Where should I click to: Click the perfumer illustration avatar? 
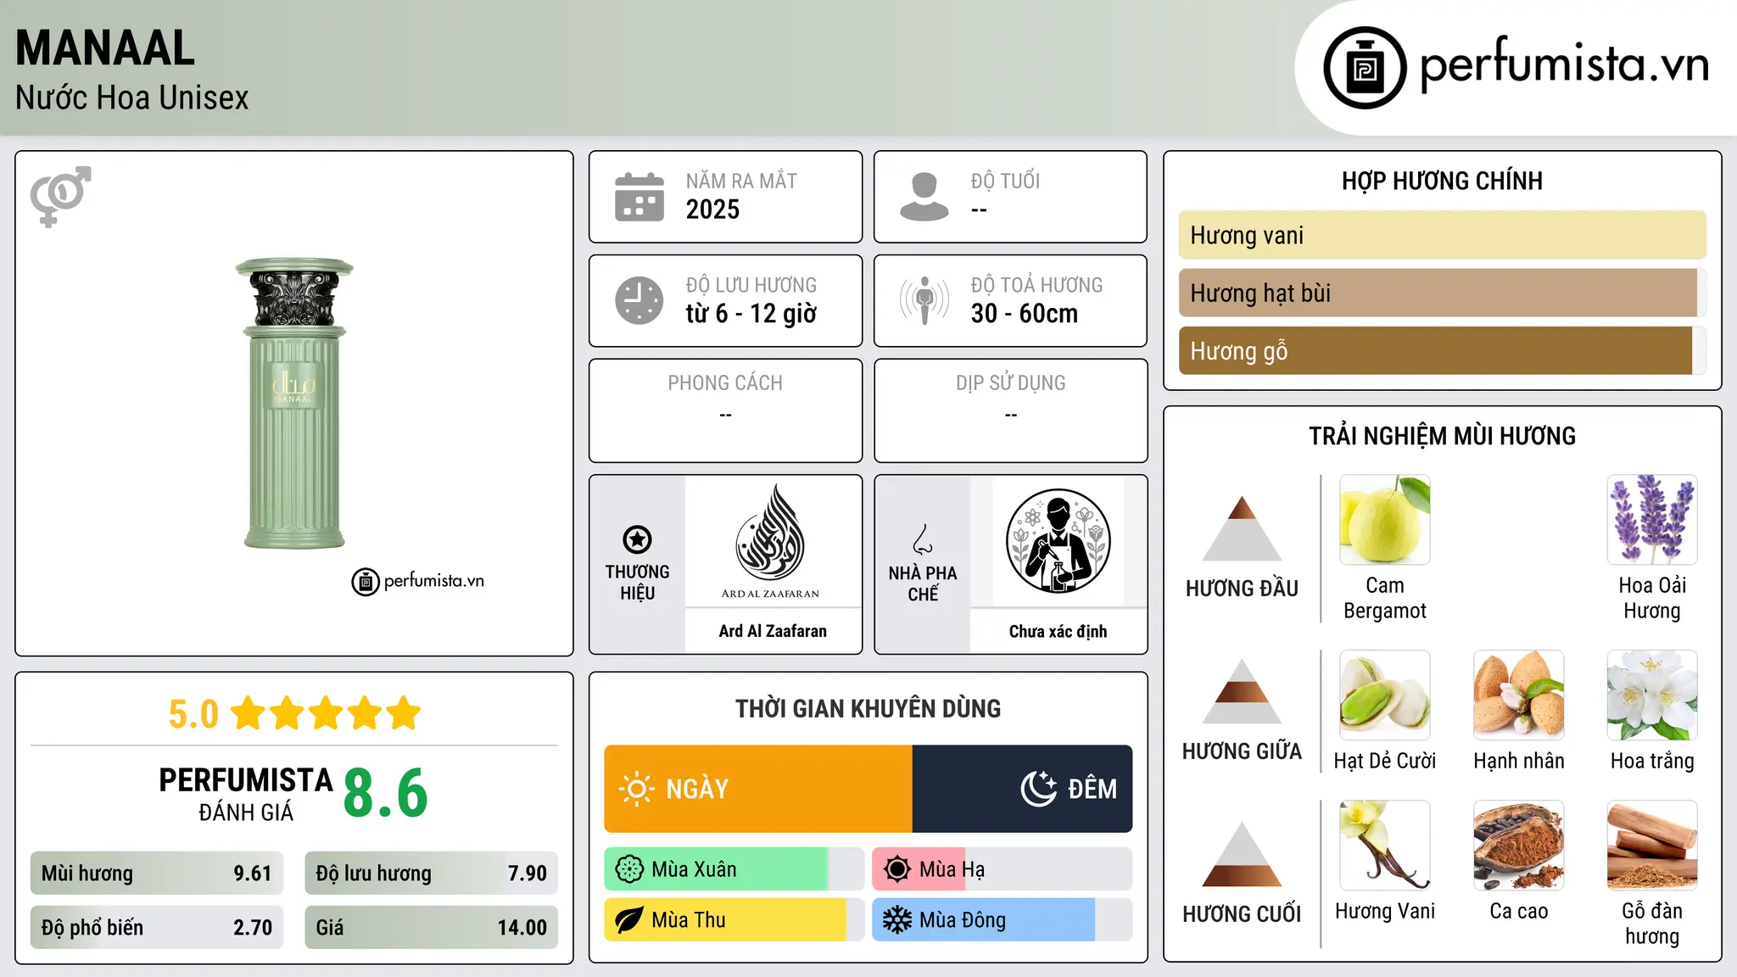pyautogui.click(x=1058, y=541)
